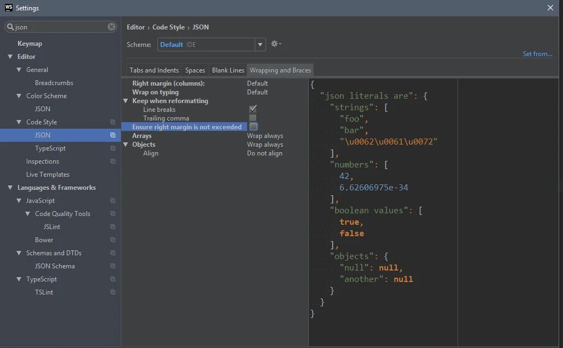Select TypeScript under Code Style
Viewport: 563px width, 348px height.
[50, 148]
